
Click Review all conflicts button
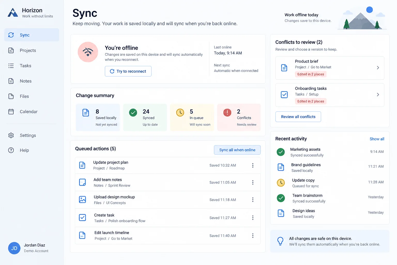click(x=298, y=117)
